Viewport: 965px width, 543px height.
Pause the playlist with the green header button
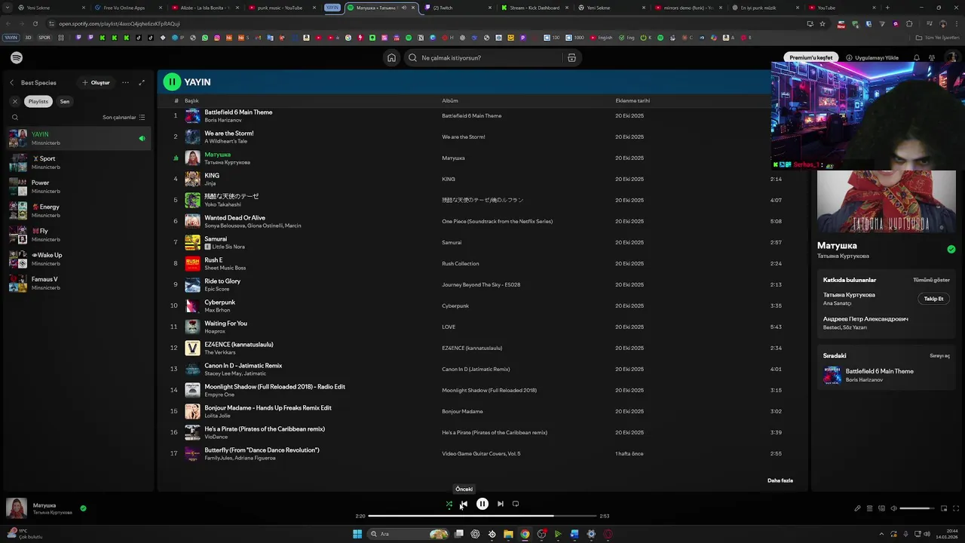click(172, 82)
